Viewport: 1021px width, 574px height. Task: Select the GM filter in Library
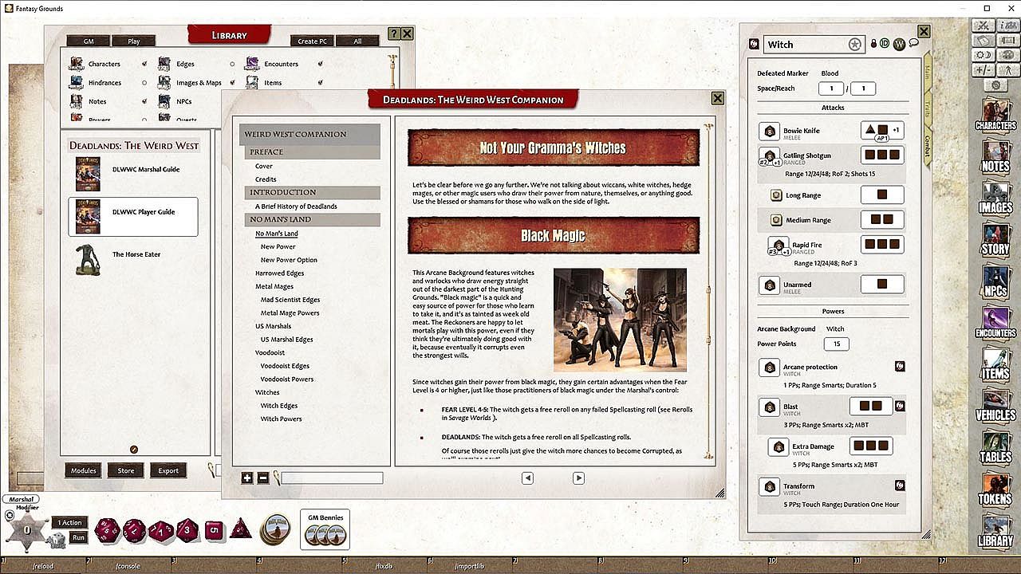88,41
